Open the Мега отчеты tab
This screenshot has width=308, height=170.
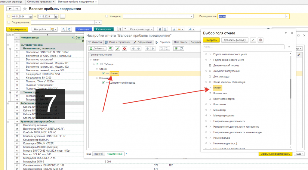click(180, 42)
